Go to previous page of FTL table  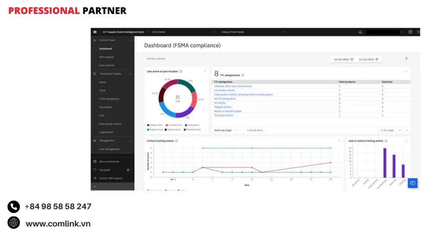[400, 130]
